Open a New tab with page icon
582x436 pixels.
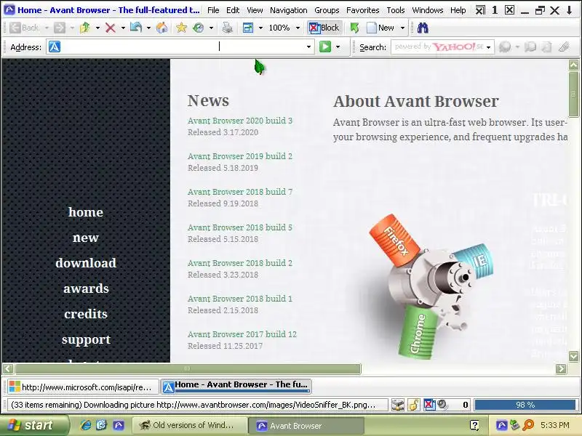[x=380, y=28]
